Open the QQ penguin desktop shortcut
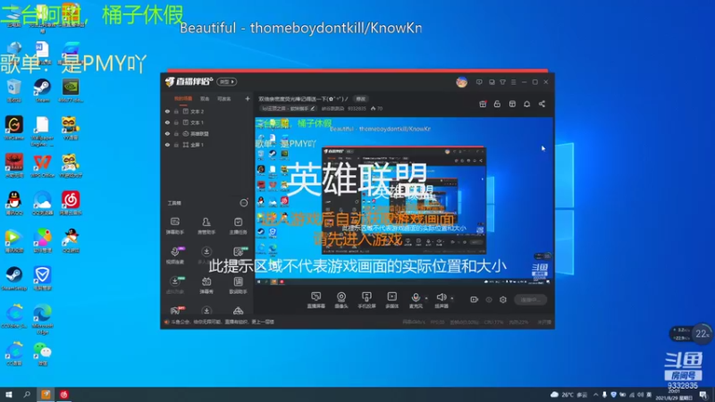Screen dimensions: 715x402 14,204
